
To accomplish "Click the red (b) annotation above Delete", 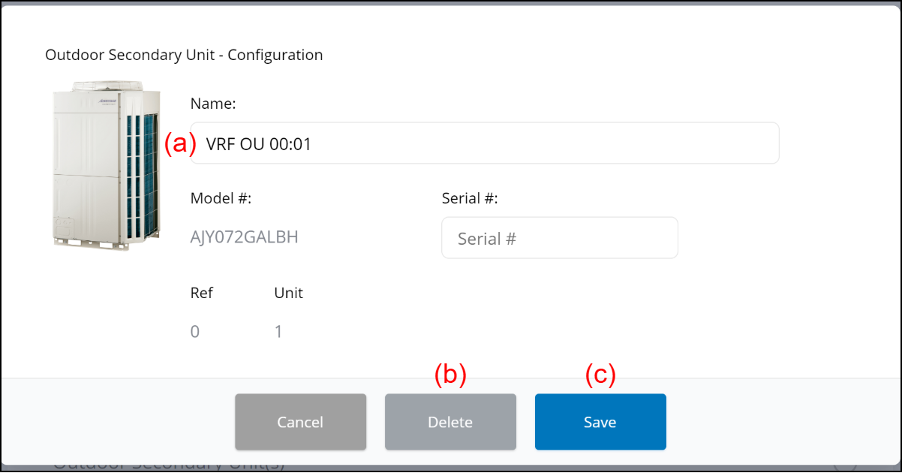I will [450, 375].
